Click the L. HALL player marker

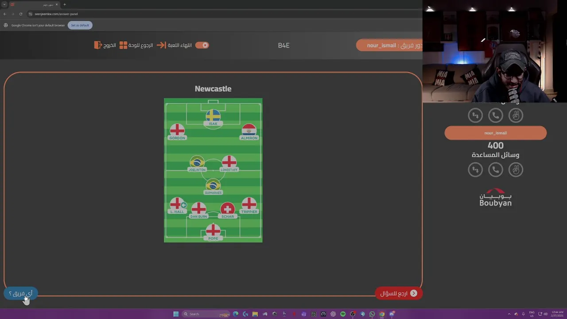[x=177, y=206]
